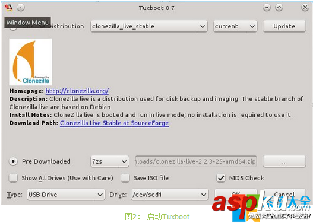Expand the 7zs file type dropdown
Image resolution: width=313 pixels, height=223 pixels.
[110, 161]
